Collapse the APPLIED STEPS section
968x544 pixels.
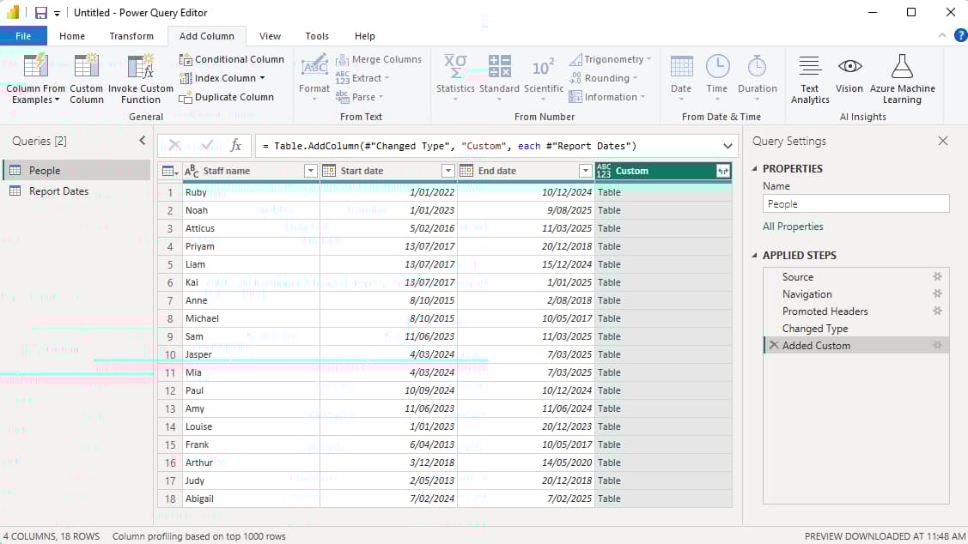755,256
